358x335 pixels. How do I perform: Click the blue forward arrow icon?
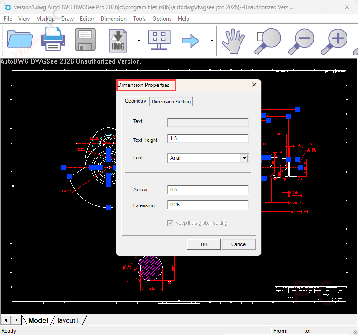coord(191,41)
